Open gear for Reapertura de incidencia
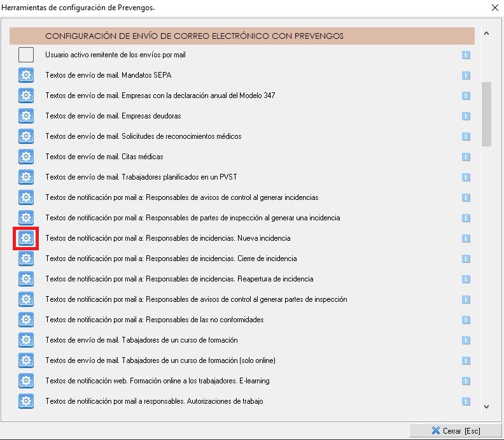Viewport: 504px width, 440px height. click(26, 279)
